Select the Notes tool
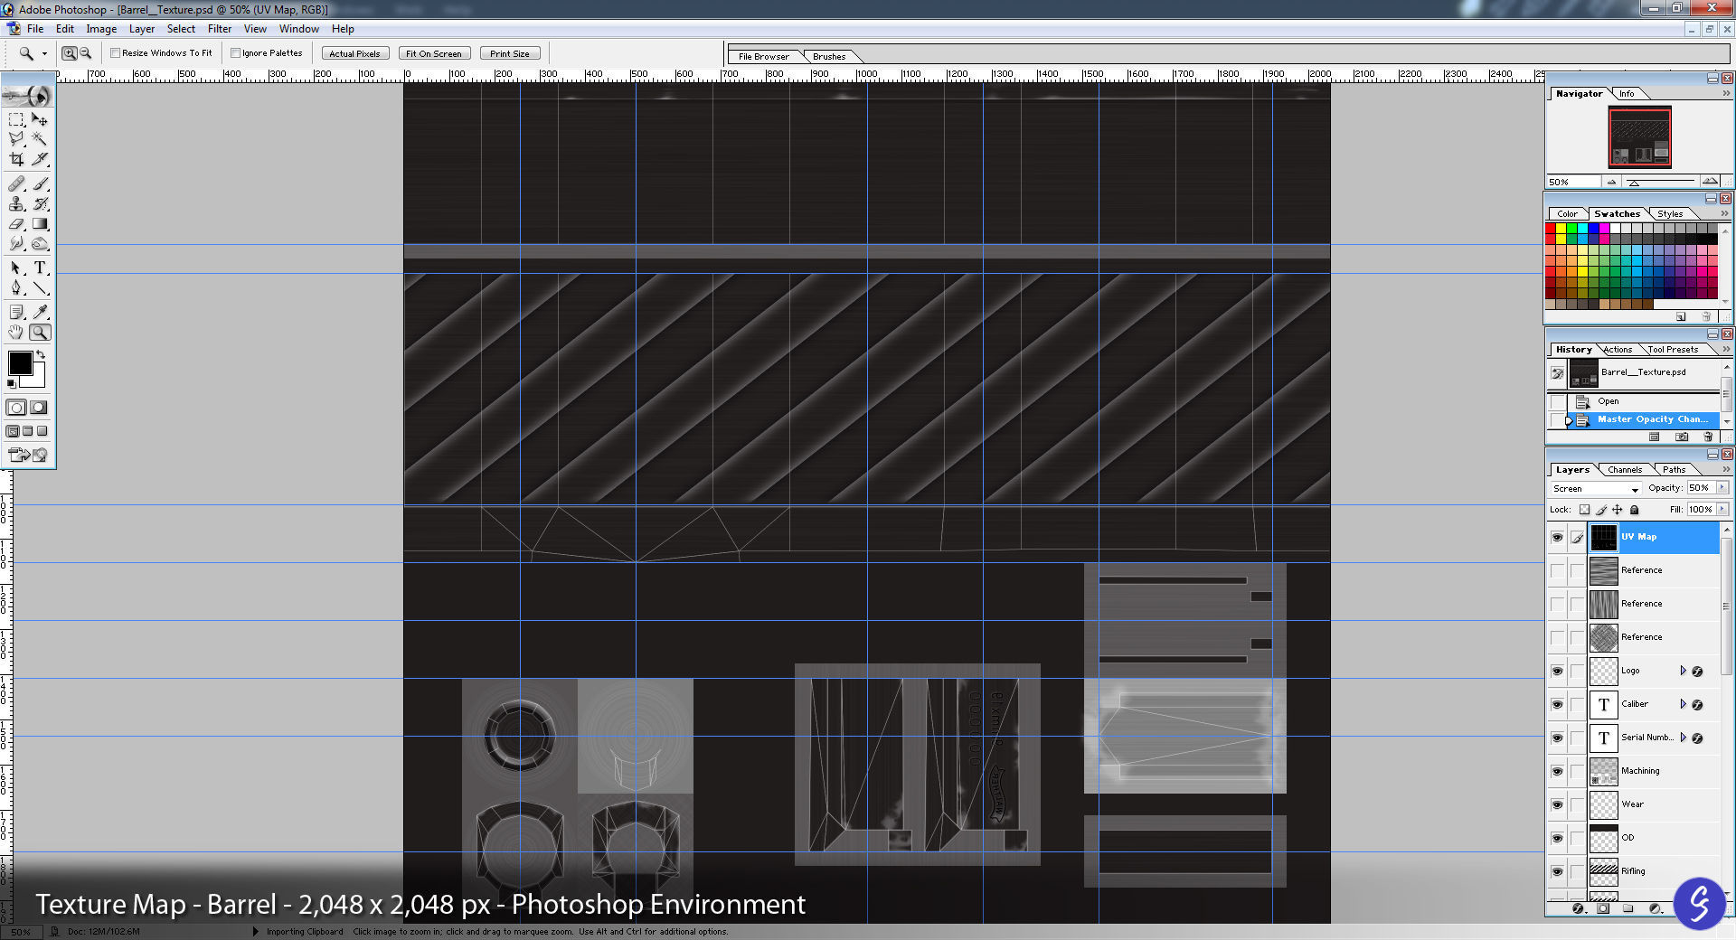 pyautogui.click(x=16, y=312)
